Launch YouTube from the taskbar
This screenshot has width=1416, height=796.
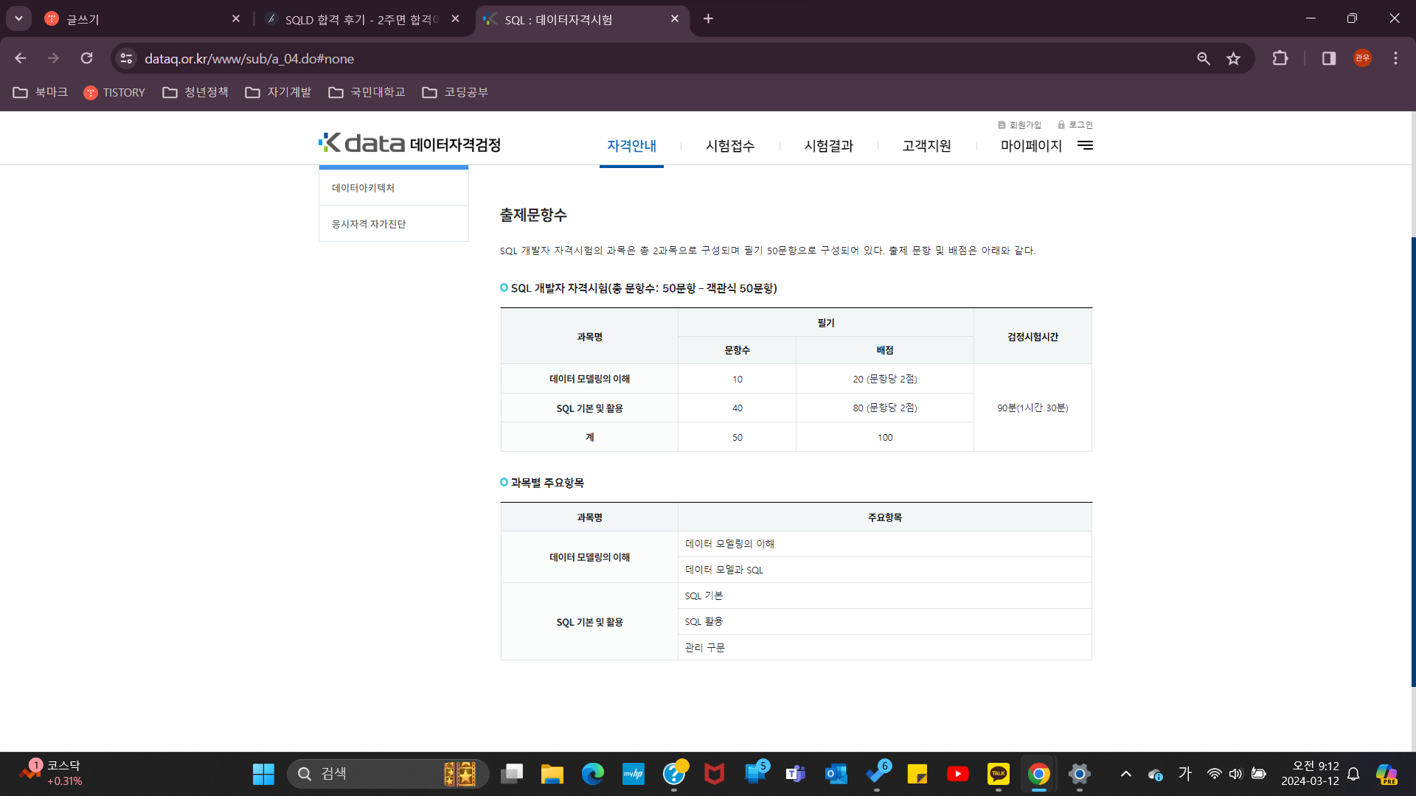pos(957,774)
